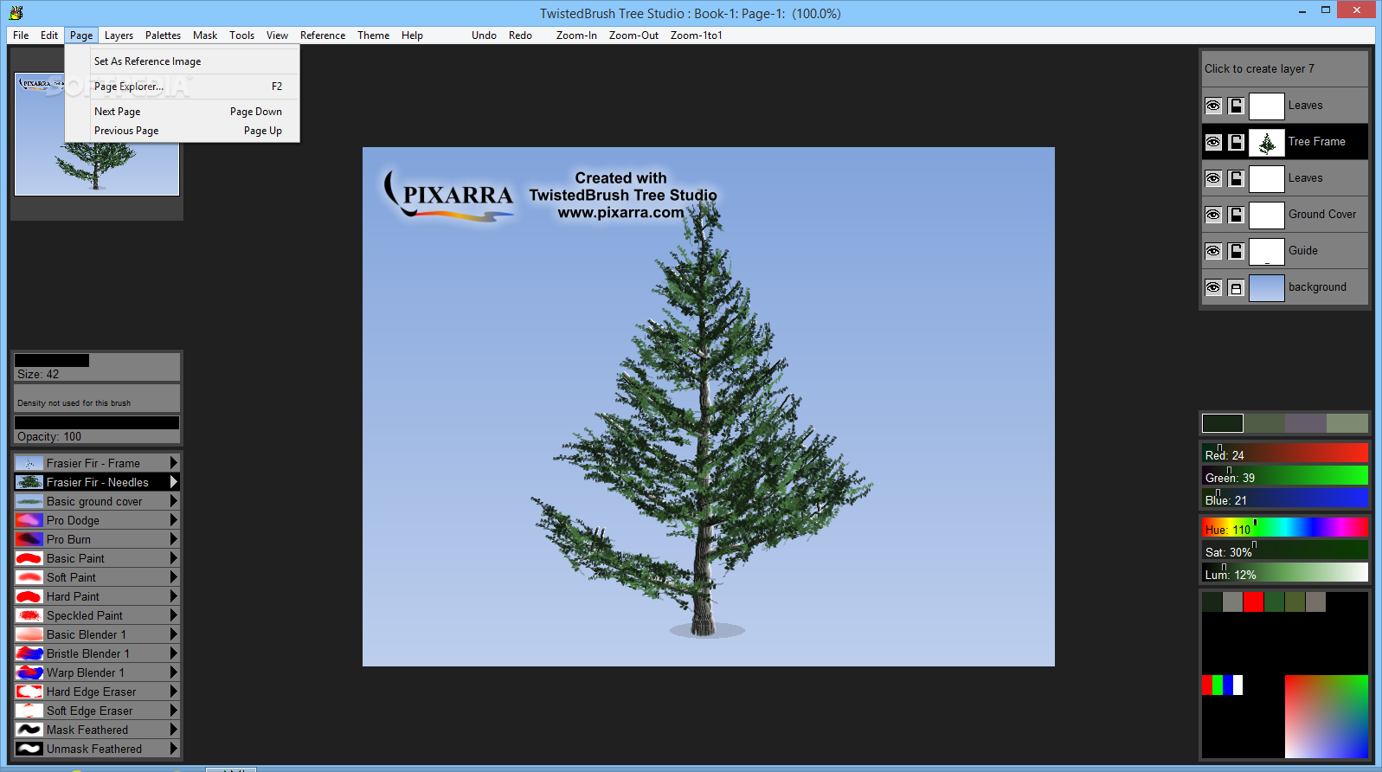The image size is (1382, 772).
Task: Click the app icon in the title bar
Action: click(x=16, y=13)
